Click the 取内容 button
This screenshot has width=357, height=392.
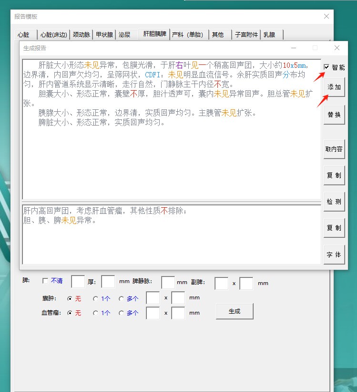point(334,149)
